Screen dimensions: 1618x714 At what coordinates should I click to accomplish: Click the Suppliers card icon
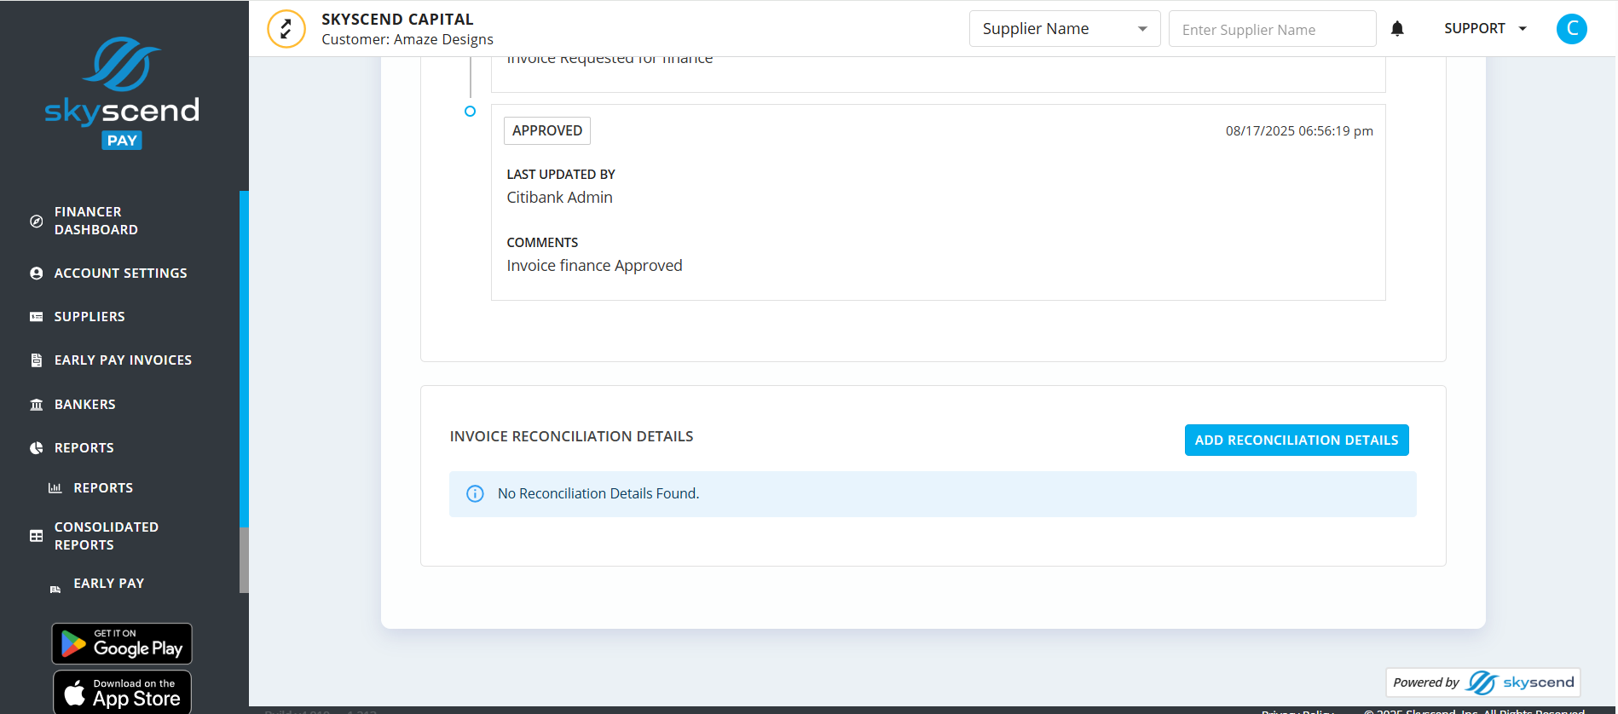pyautogui.click(x=36, y=317)
